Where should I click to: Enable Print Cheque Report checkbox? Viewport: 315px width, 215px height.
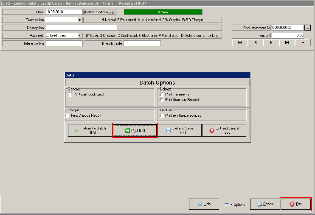(68, 116)
